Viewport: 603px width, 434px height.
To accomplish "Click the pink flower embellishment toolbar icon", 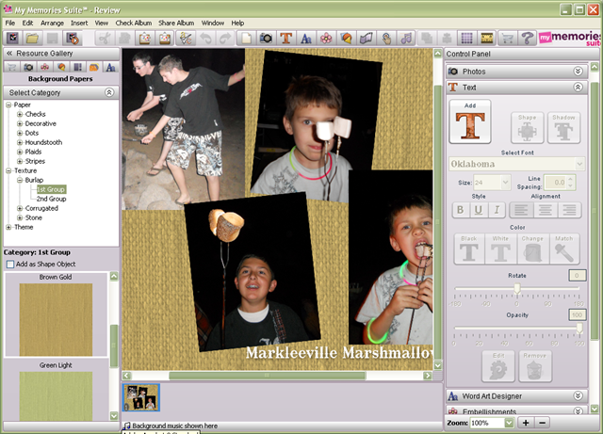I will click(326, 38).
